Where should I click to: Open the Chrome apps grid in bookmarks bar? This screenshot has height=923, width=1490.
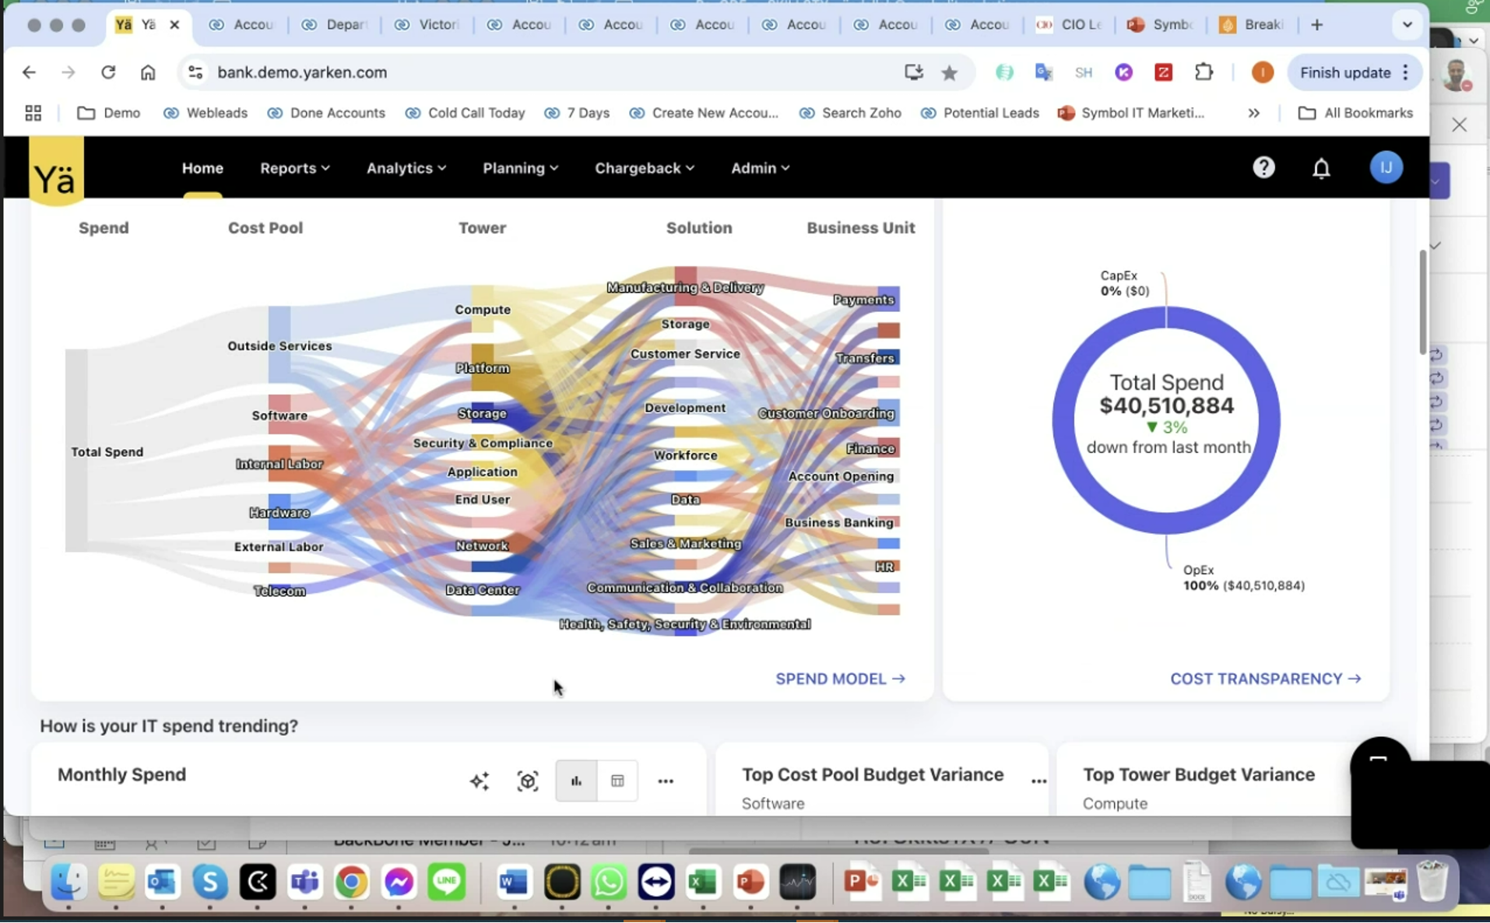[33, 113]
